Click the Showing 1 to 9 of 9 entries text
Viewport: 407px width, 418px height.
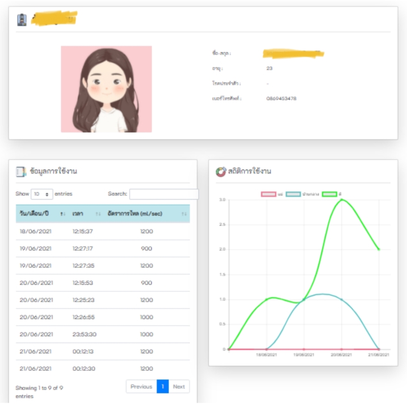(x=39, y=392)
